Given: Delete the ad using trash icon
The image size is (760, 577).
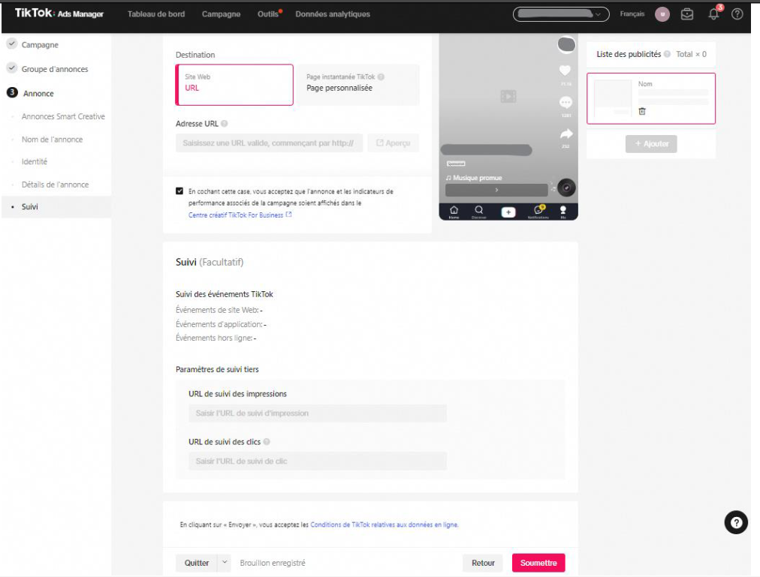Looking at the screenshot, I should tap(642, 111).
